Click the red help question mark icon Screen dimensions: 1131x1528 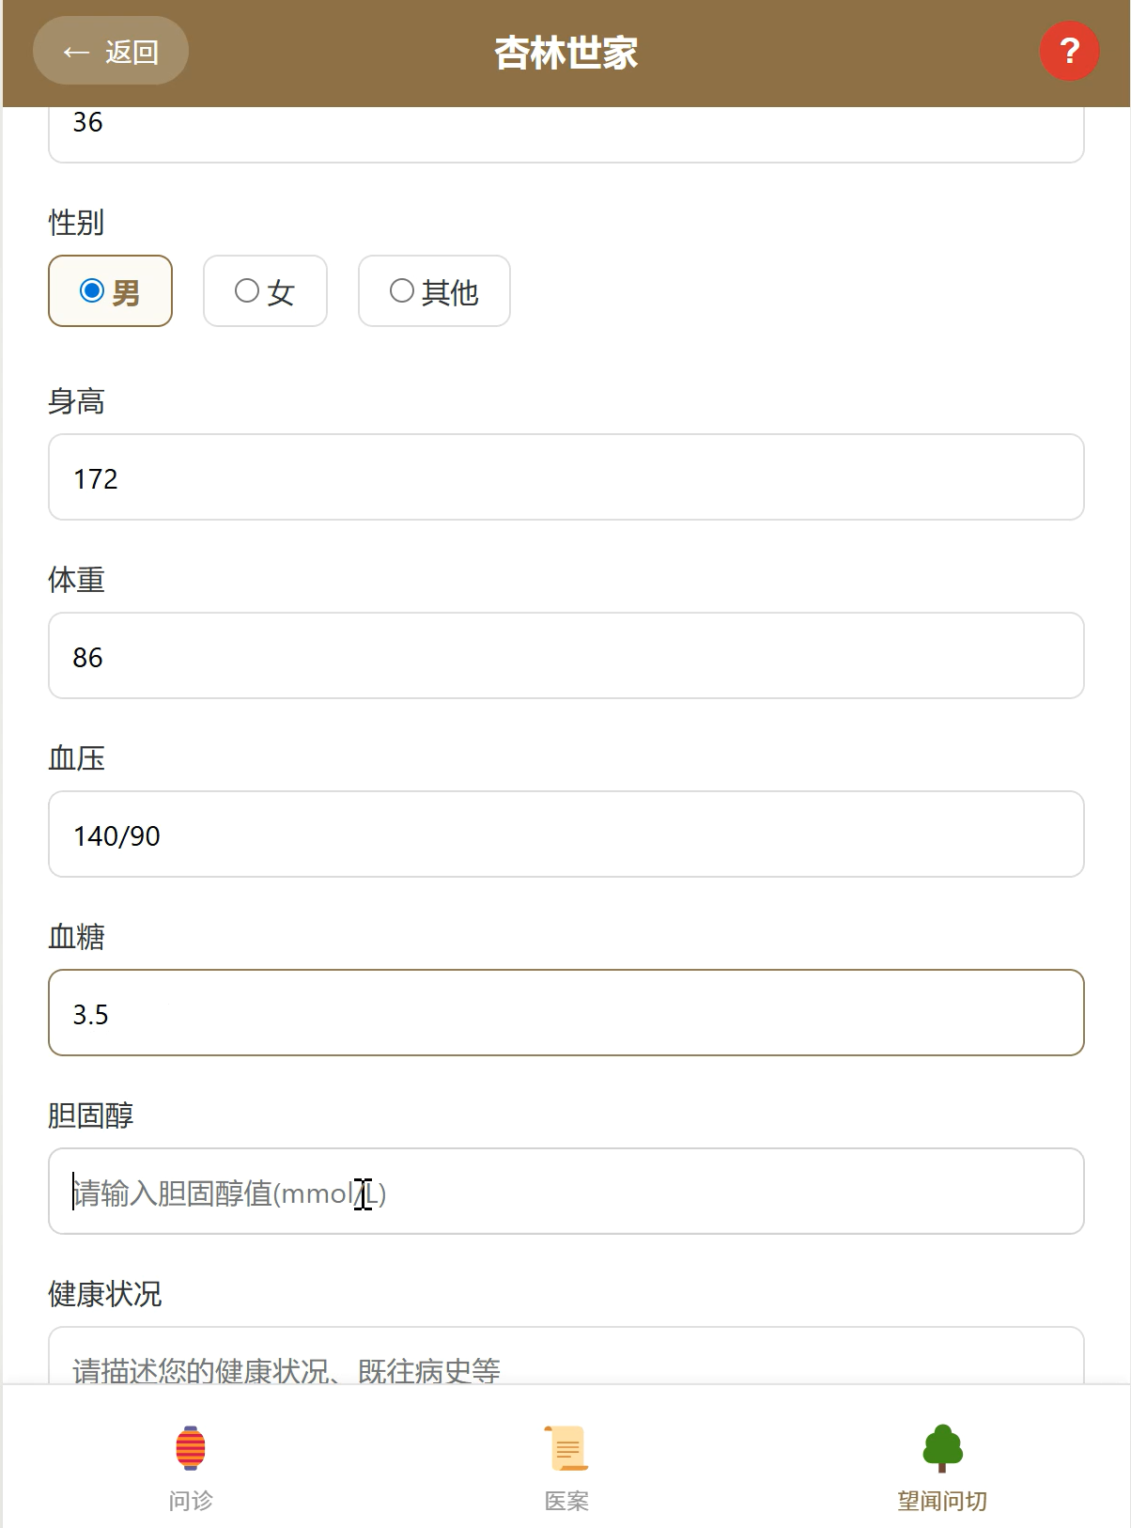tap(1069, 52)
